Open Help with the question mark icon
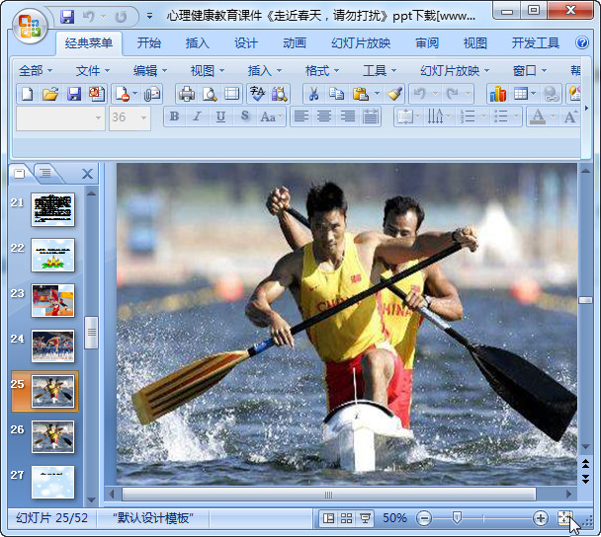The image size is (601, 537). 582,42
